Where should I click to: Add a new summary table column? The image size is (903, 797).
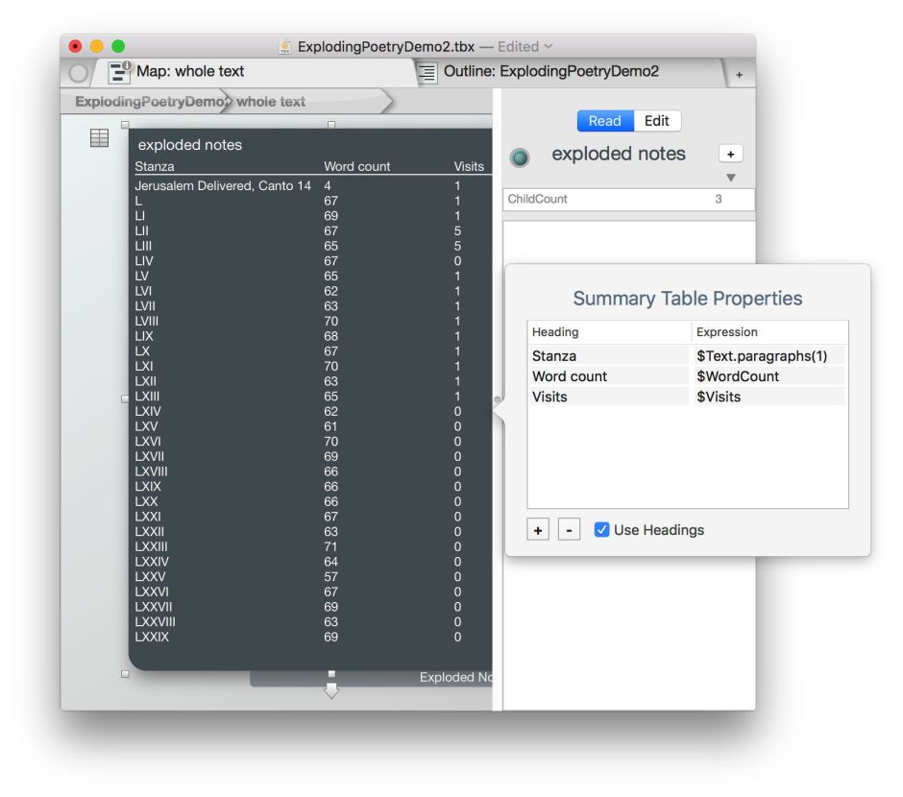539,530
